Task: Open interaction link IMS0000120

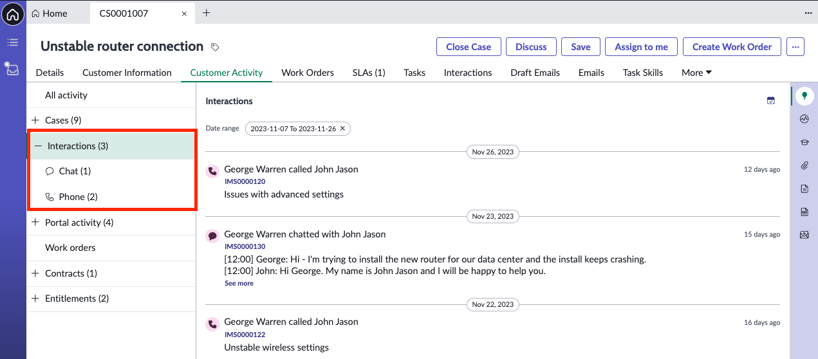Action: [245, 182]
